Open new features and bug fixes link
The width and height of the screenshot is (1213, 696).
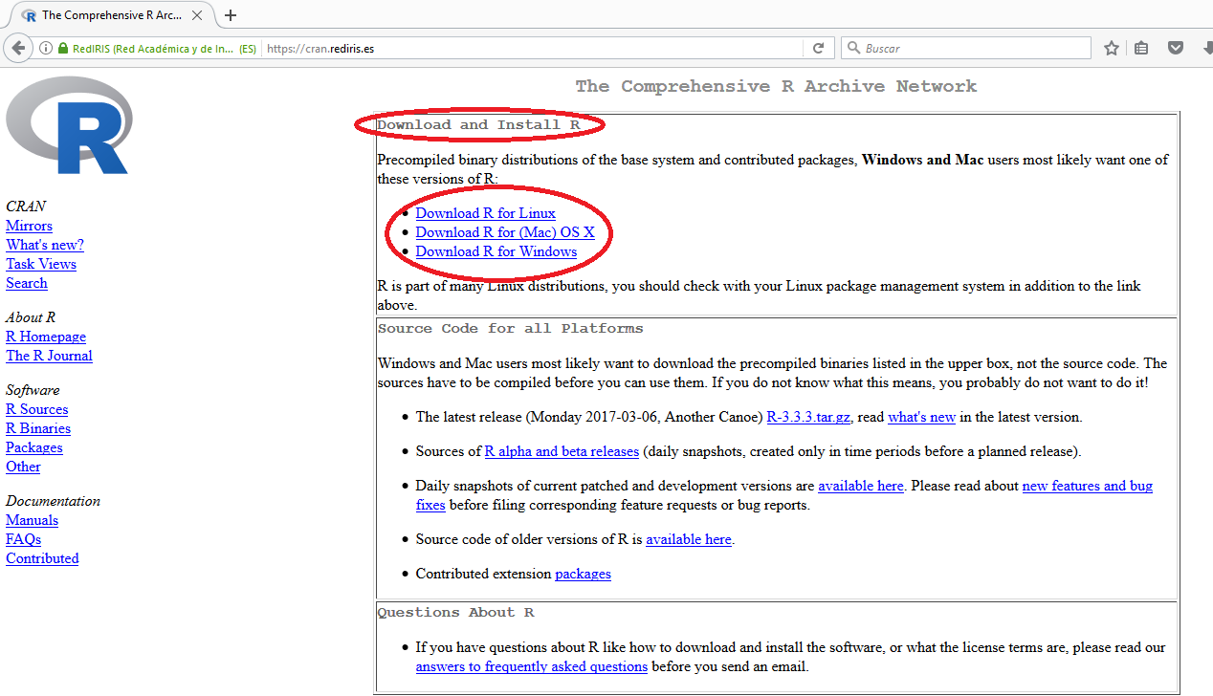1087,486
